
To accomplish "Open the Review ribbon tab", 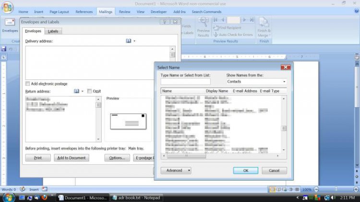I will (x=124, y=11).
